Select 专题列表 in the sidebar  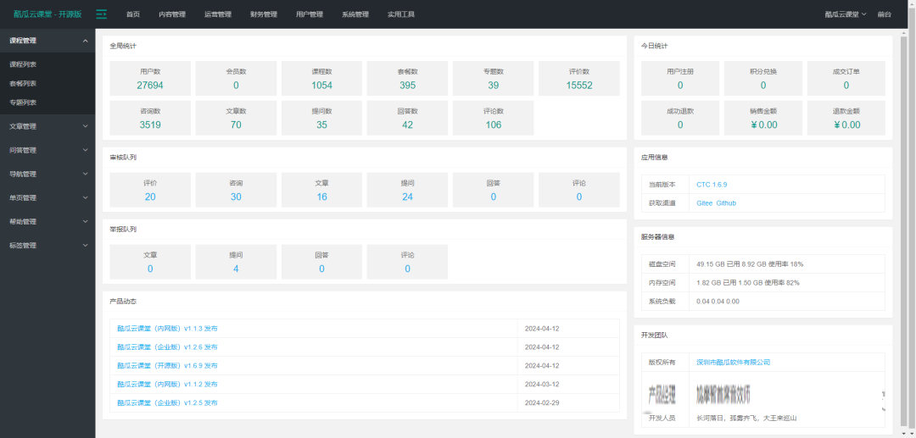coord(23,103)
